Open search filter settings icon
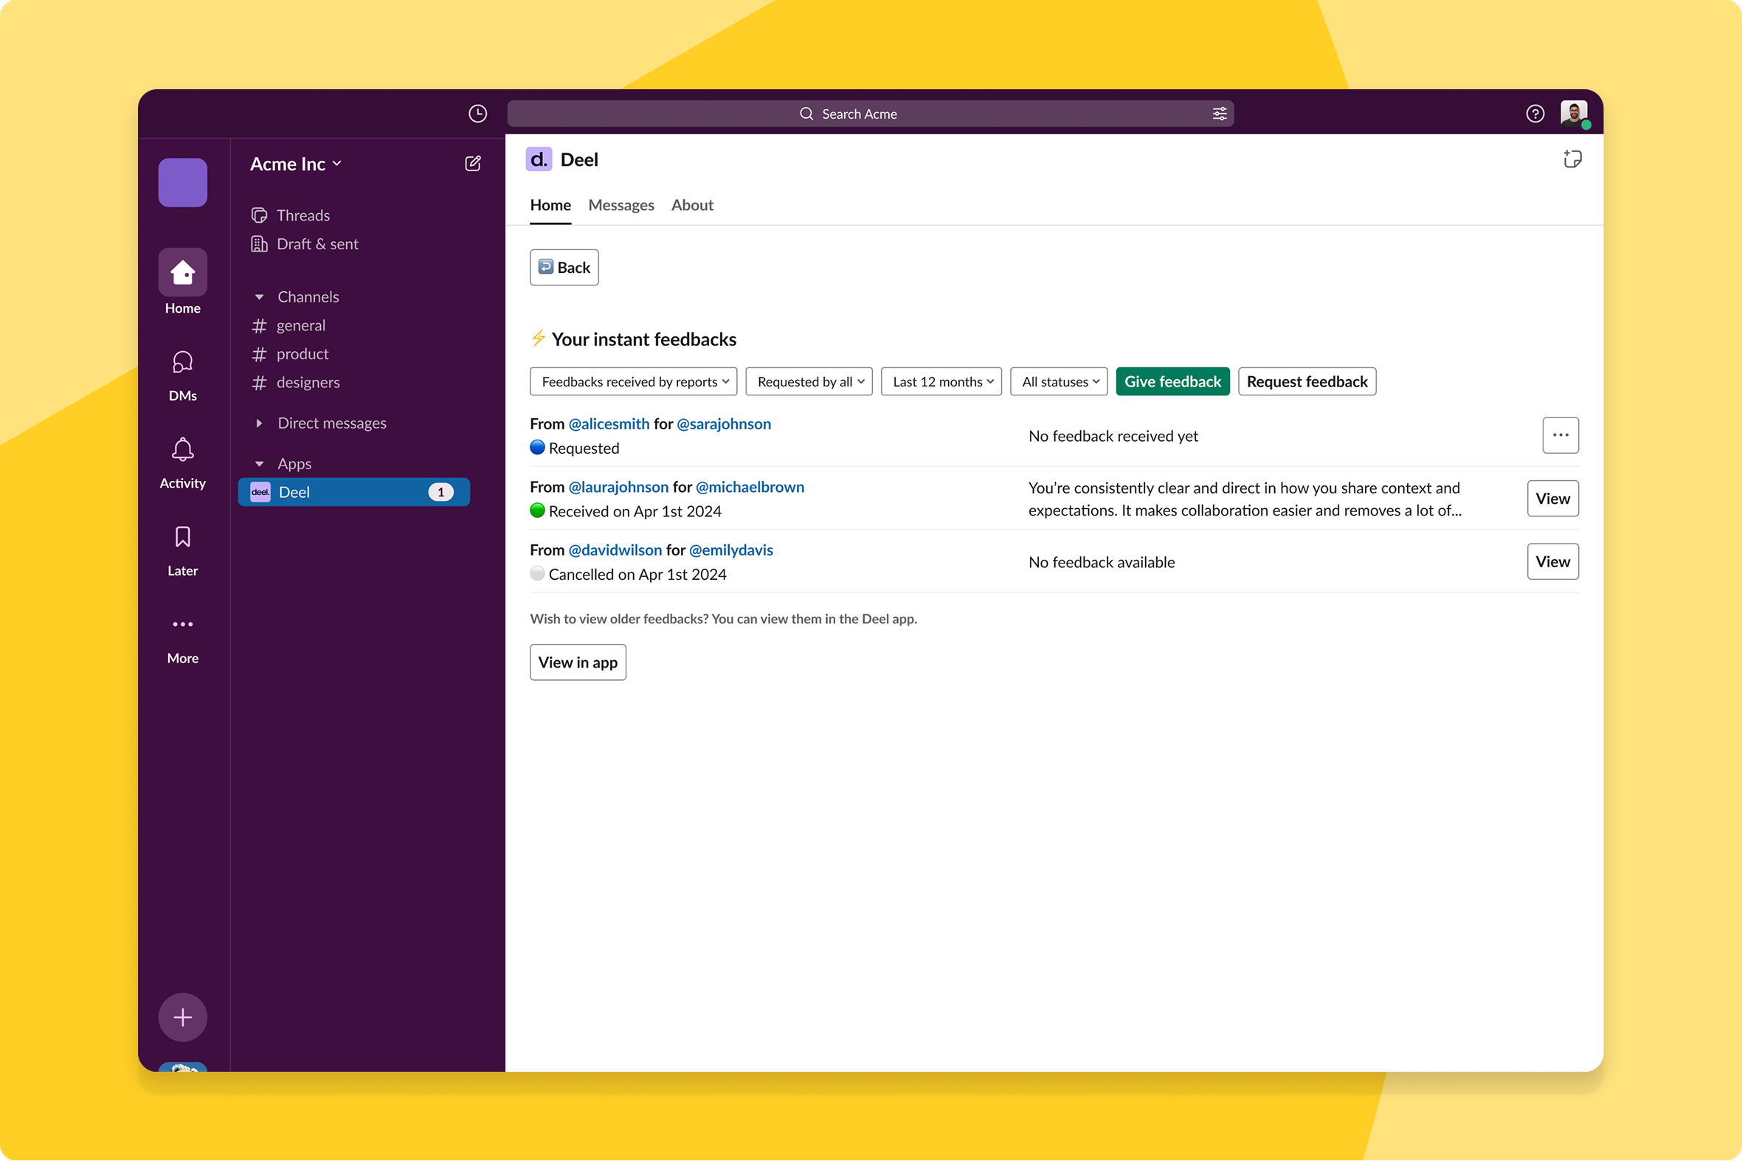This screenshot has width=1742, height=1161. [x=1219, y=114]
